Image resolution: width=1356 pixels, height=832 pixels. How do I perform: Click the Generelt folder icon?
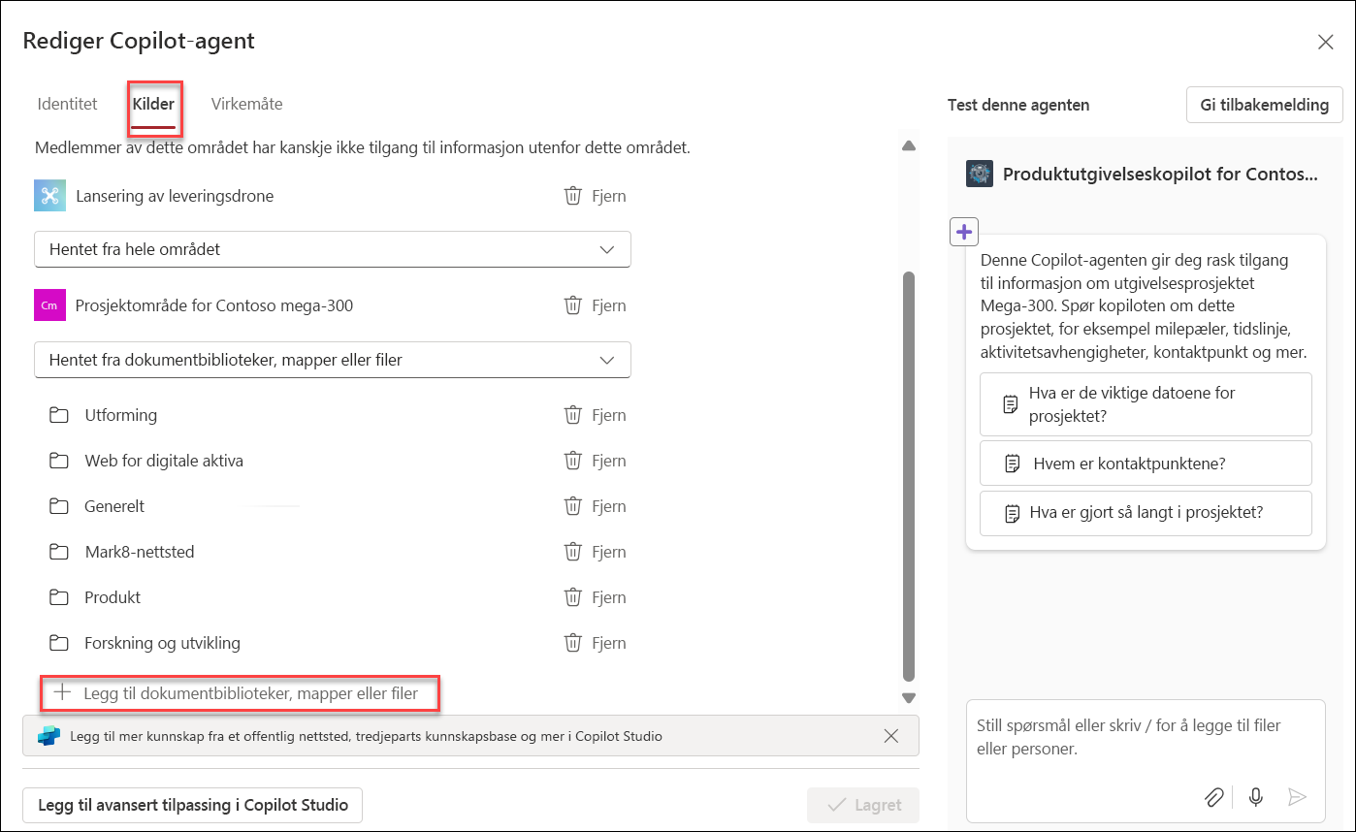[59, 506]
